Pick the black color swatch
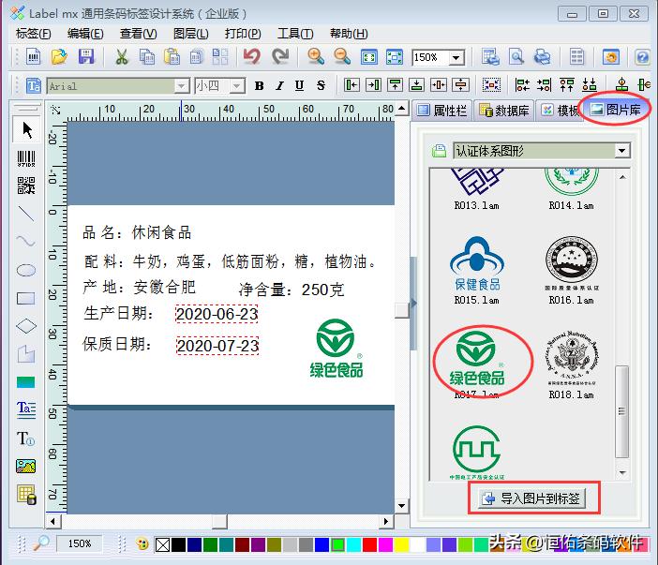The image size is (658, 565). click(x=178, y=545)
